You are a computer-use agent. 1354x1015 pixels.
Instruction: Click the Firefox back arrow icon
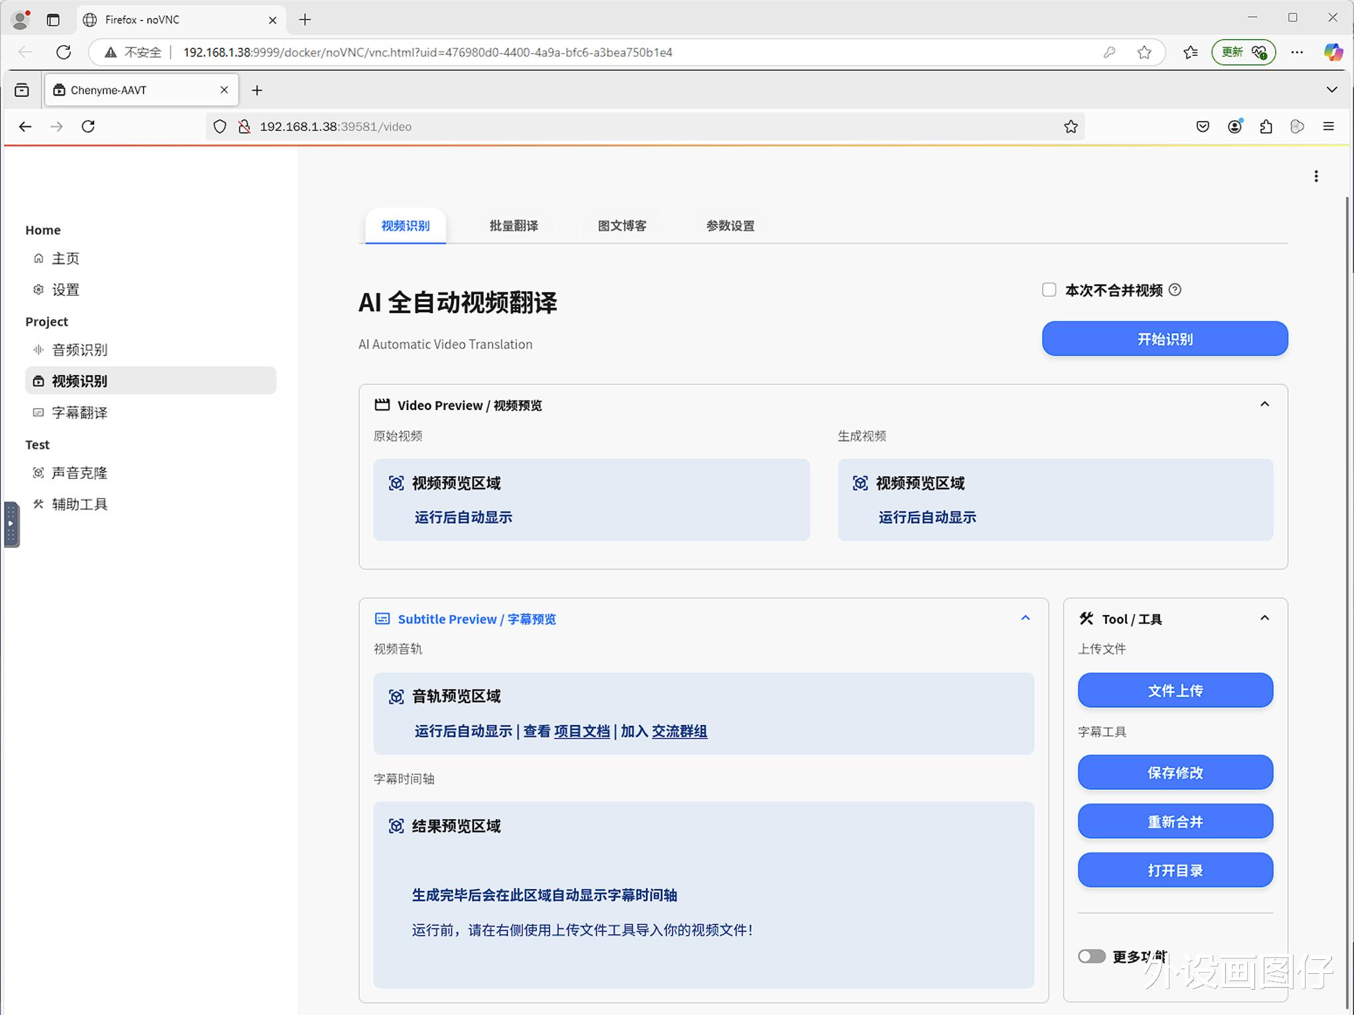[25, 127]
